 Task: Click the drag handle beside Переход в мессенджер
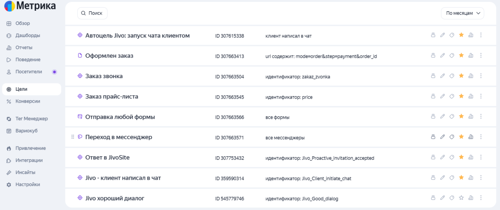72,137
